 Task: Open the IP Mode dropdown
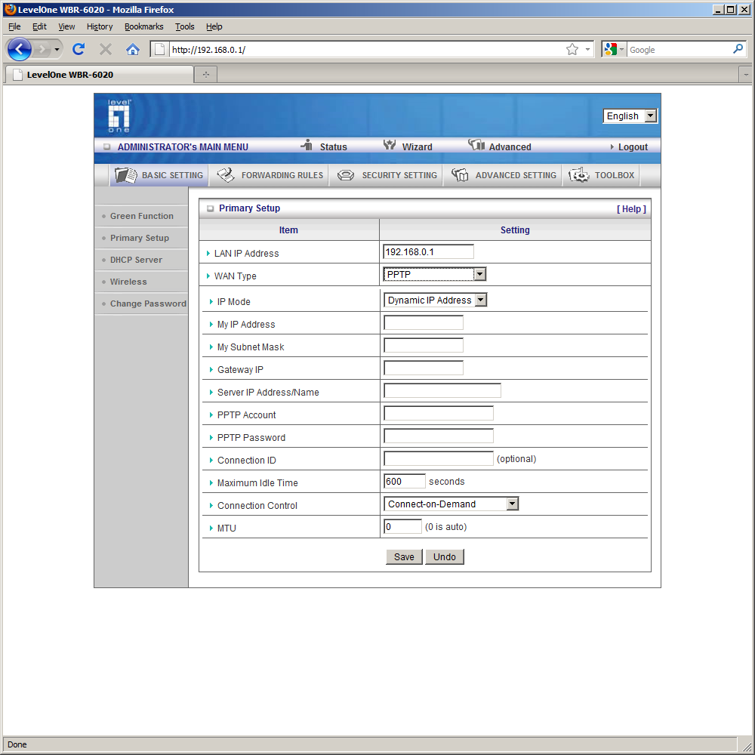pos(436,300)
